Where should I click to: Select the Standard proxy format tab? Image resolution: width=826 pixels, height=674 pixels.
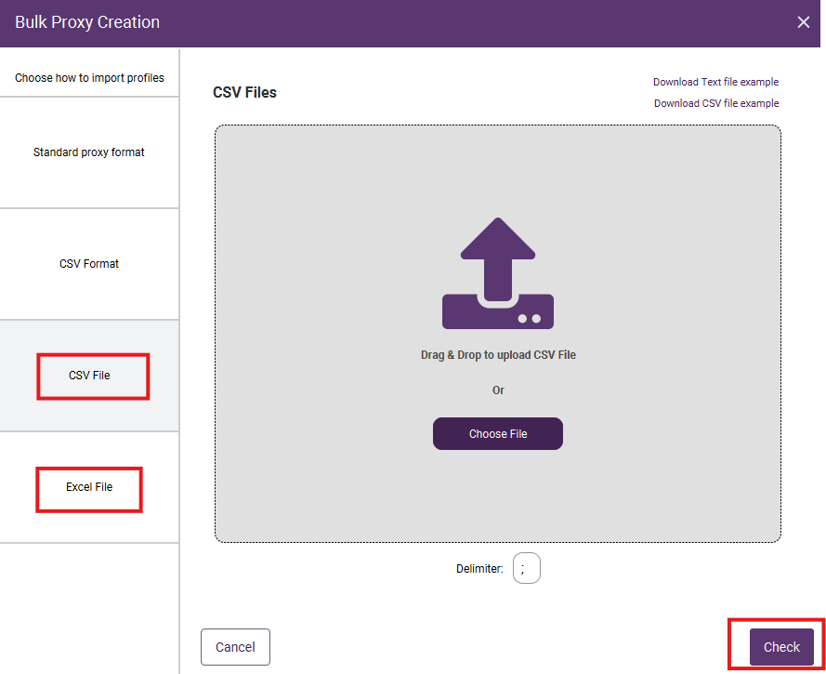(89, 152)
